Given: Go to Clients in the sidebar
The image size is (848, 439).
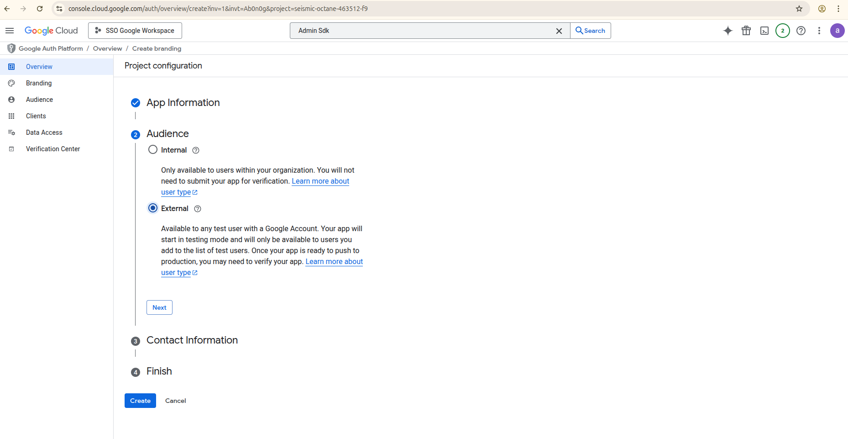Looking at the screenshot, I should click(x=36, y=116).
